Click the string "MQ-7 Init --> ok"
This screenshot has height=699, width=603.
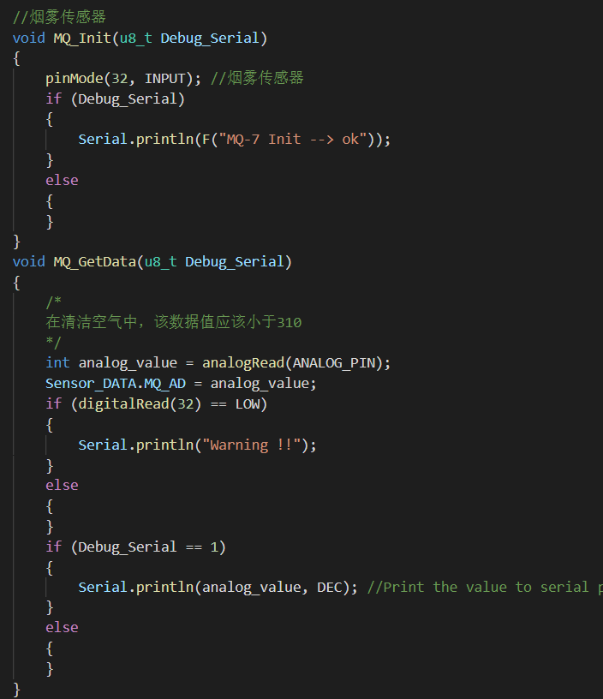[x=292, y=140]
